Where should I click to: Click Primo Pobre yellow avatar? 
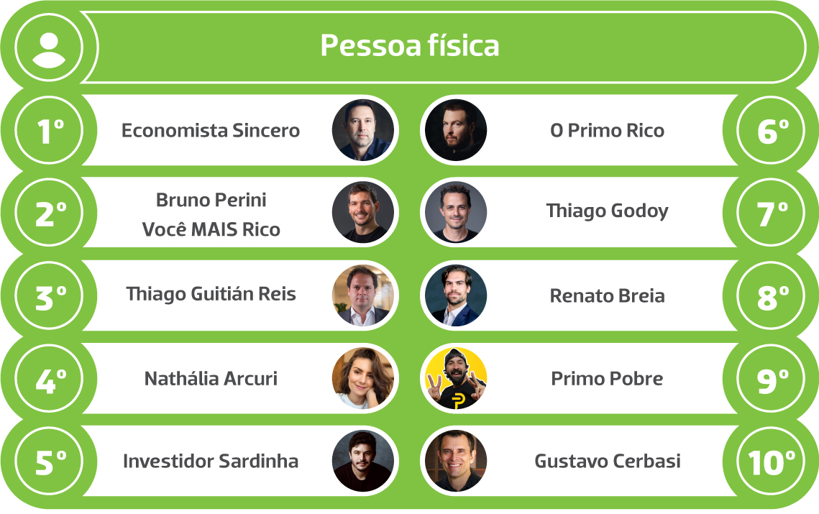[456, 379]
